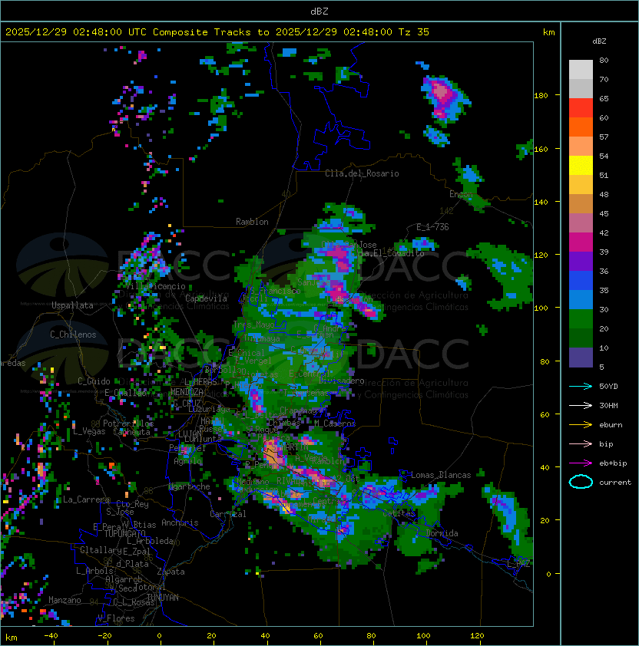Click the 80 dBZ light gray swatch
This screenshot has height=646, width=639.
coord(581,69)
